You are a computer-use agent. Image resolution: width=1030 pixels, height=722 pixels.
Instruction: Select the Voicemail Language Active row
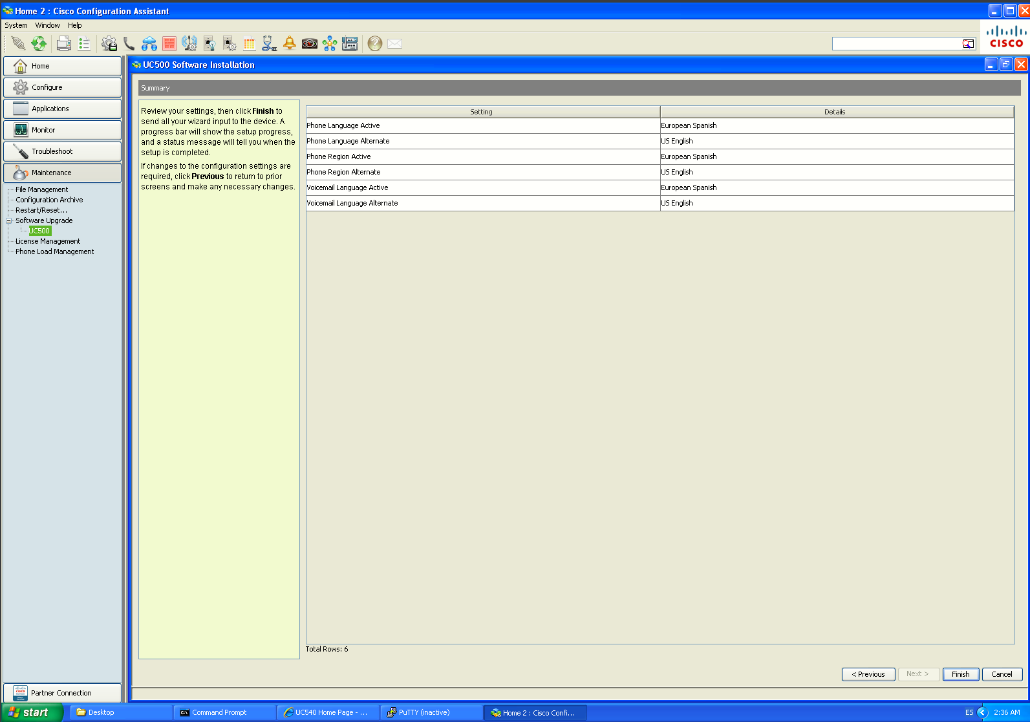click(x=660, y=187)
